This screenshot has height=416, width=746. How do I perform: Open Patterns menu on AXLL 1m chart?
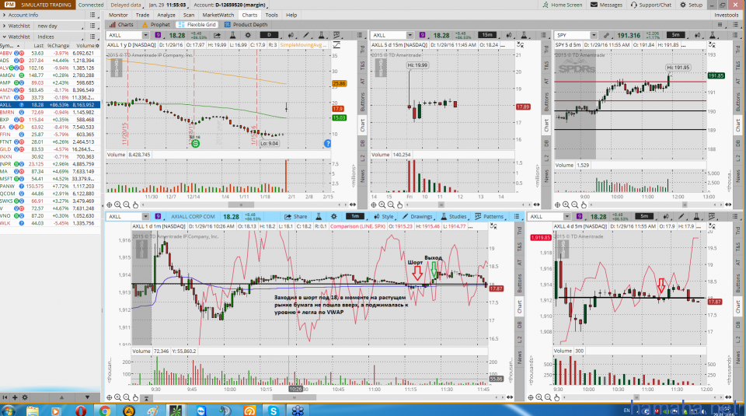click(489, 217)
